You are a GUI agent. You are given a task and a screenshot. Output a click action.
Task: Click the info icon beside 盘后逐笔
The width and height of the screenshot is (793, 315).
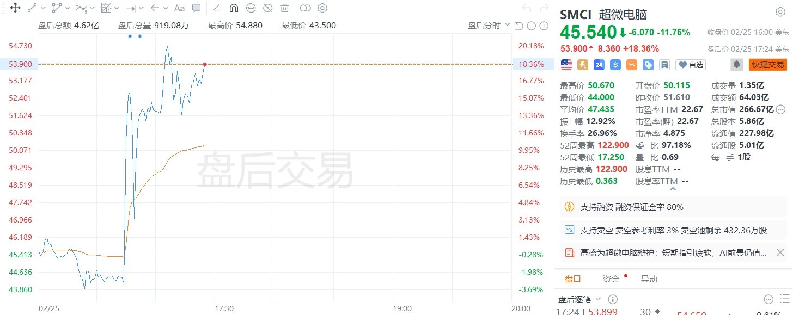[x=613, y=299]
